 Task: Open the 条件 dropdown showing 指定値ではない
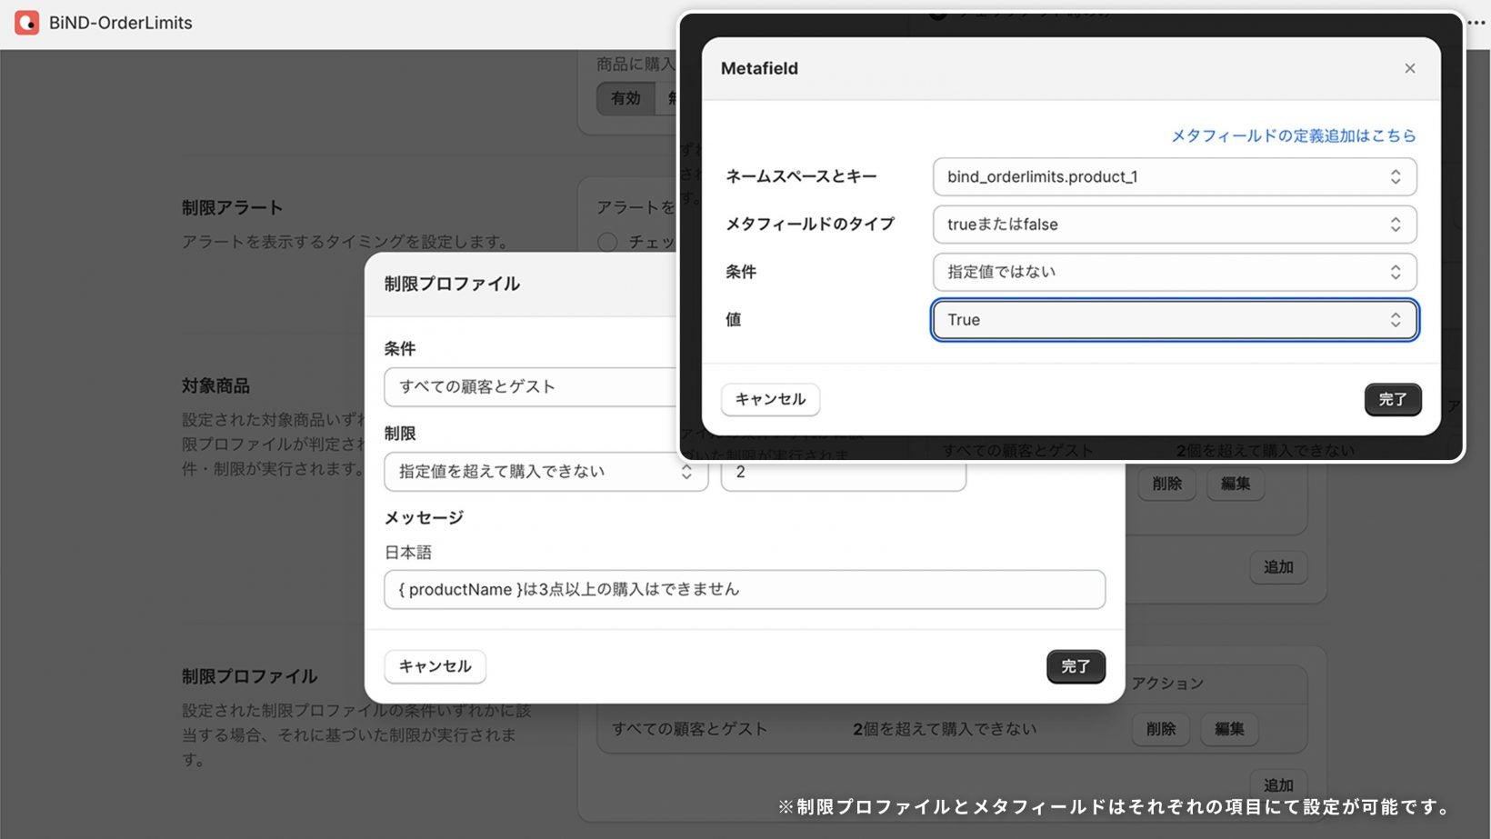pyautogui.click(x=1174, y=272)
